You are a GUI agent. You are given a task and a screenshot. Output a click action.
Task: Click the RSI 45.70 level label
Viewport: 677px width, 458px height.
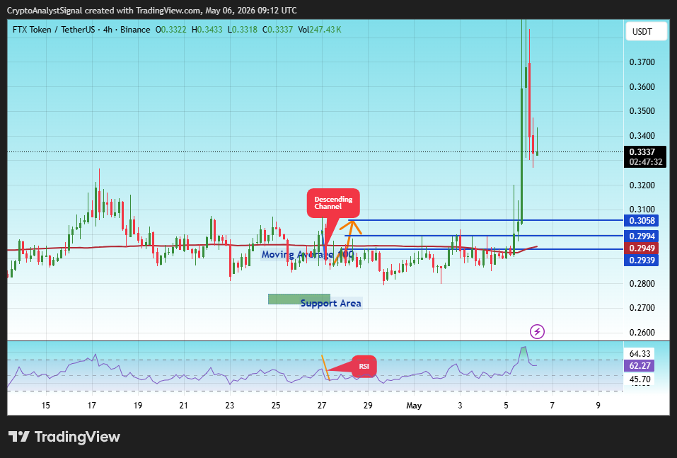click(x=640, y=379)
